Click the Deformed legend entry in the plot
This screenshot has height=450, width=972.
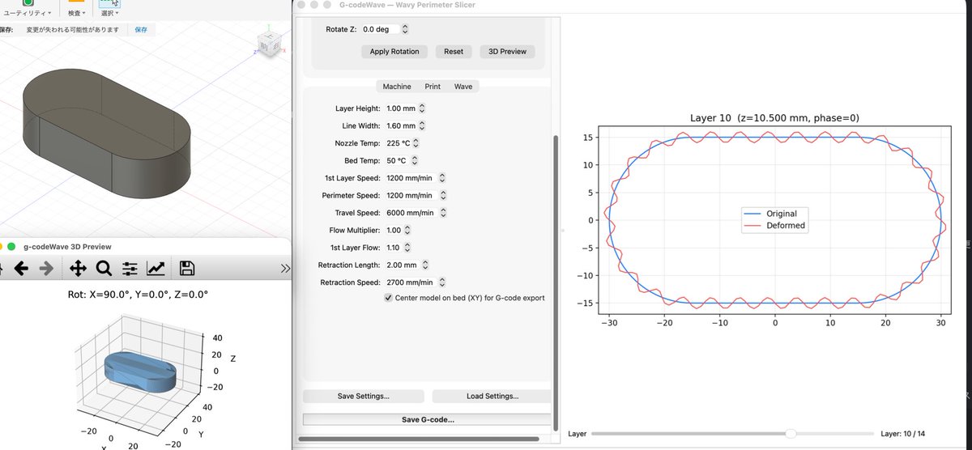tap(775, 226)
